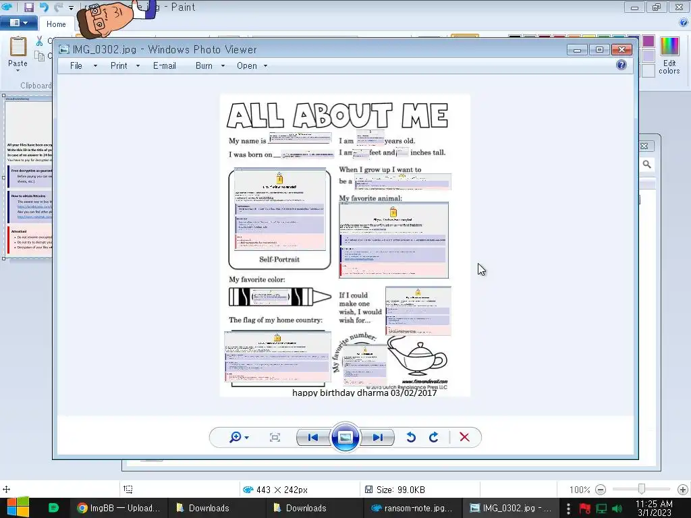Click the Redo arrow in Paint quick access
Screen dimensions: 691x518
(x=58, y=7)
